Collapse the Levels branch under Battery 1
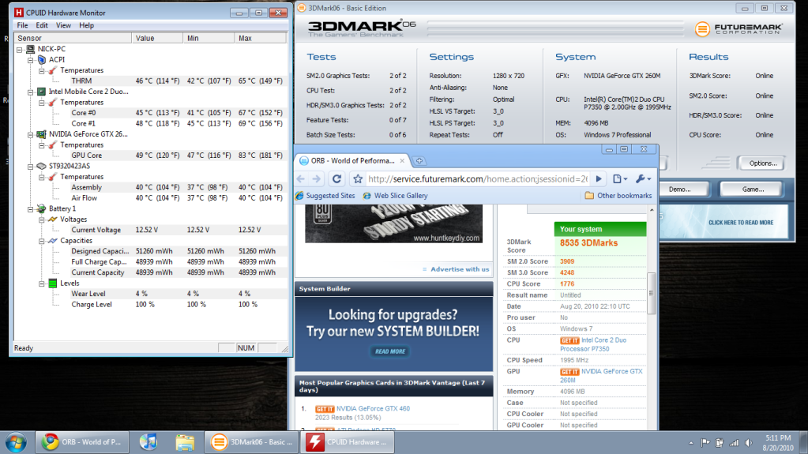The image size is (808, 454). (x=42, y=283)
